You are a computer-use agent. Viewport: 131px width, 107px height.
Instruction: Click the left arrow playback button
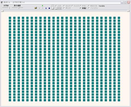pos(39,8)
